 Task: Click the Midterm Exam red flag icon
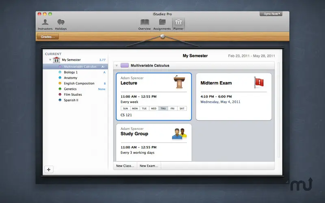[259, 82]
